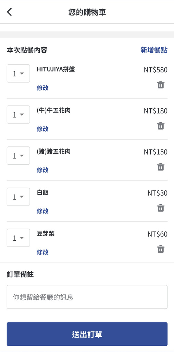Click 修改 under 豆芽菜
Viewport: 174px width, 352px height.
[x=42, y=252]
